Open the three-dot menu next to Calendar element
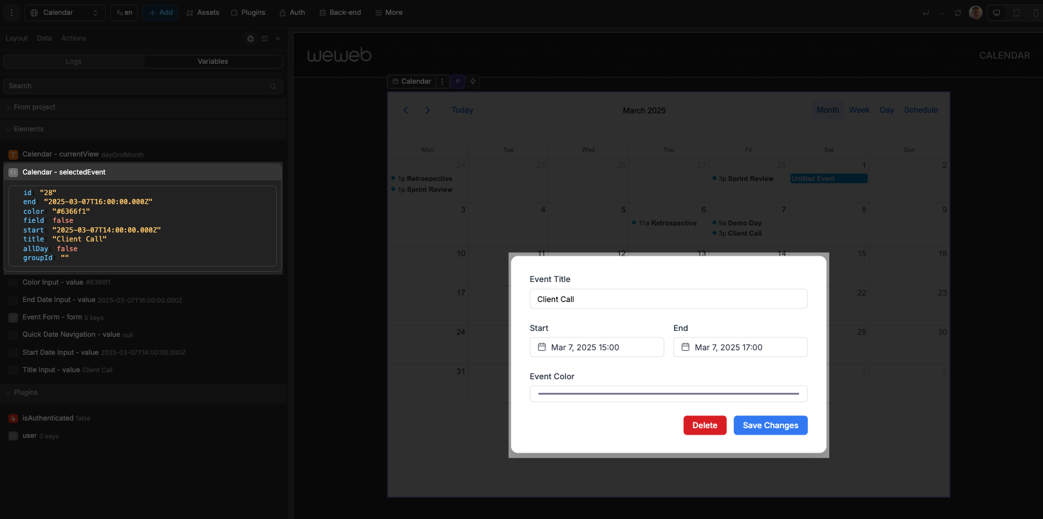The width and height of the screenshot is (1043, 519). pyautogui.click(x=442, y=82)
